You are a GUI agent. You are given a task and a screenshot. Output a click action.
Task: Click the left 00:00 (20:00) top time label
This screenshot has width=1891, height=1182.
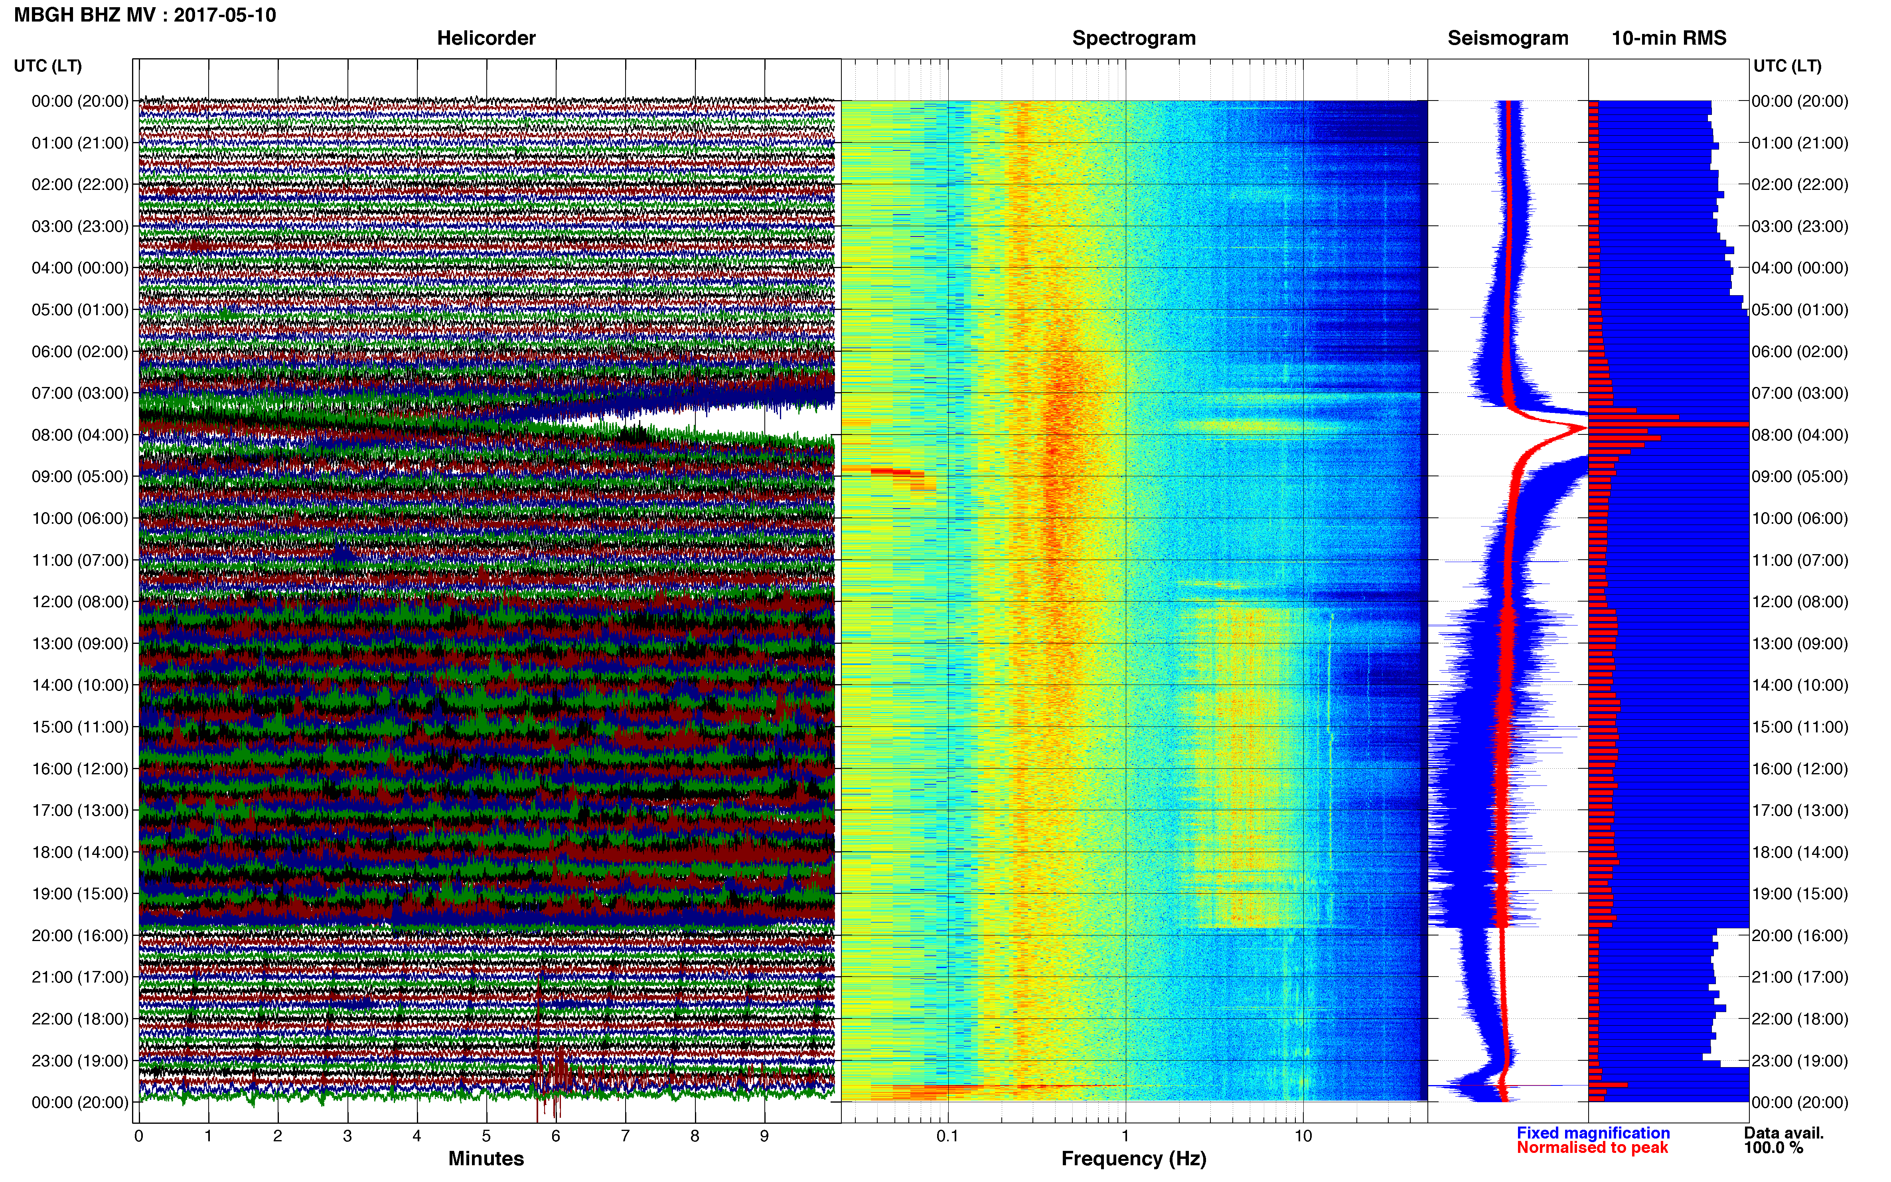(80, 101)
